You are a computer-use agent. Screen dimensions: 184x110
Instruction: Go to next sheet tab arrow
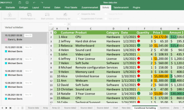[6, 108]
